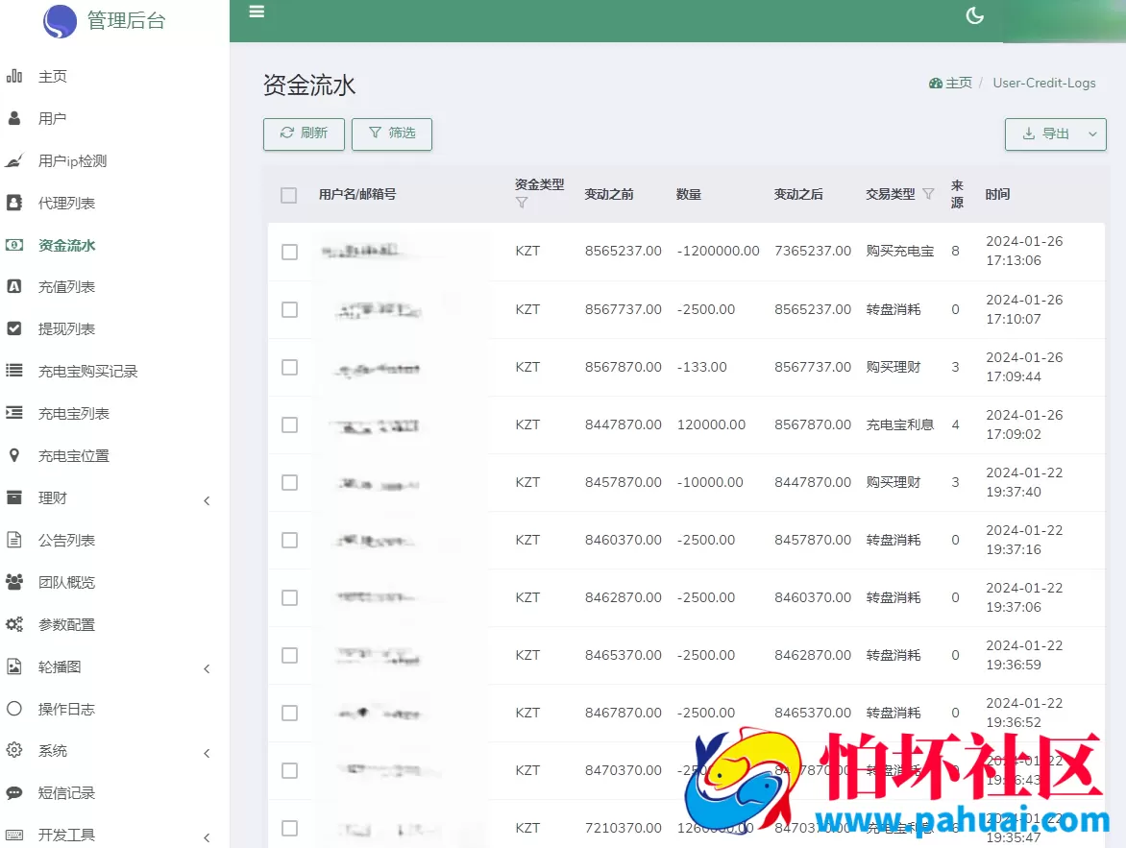
Task: Click the dashboard icon in the breadcrumb
Action: (x=935, y=84)
